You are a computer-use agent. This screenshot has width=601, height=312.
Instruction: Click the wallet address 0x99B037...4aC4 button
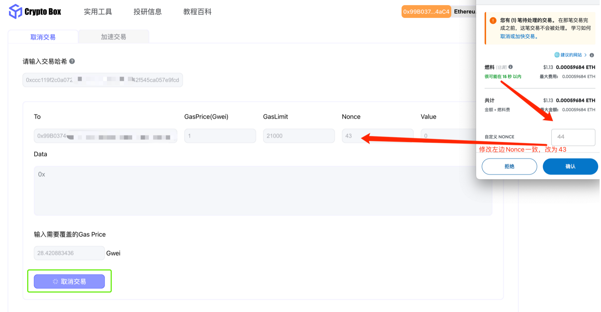click(426, 12)
